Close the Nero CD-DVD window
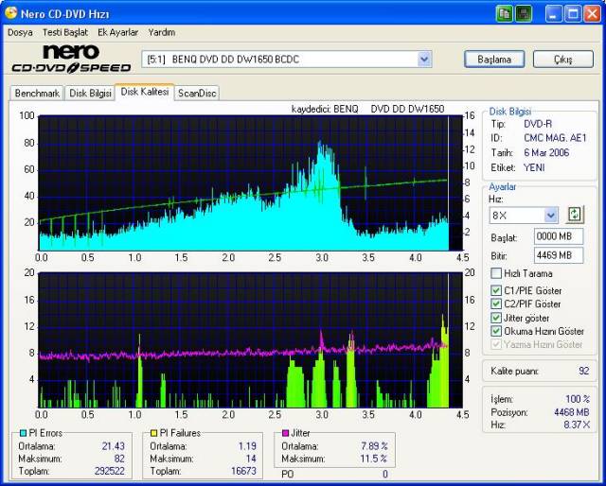 coord(592,14)
